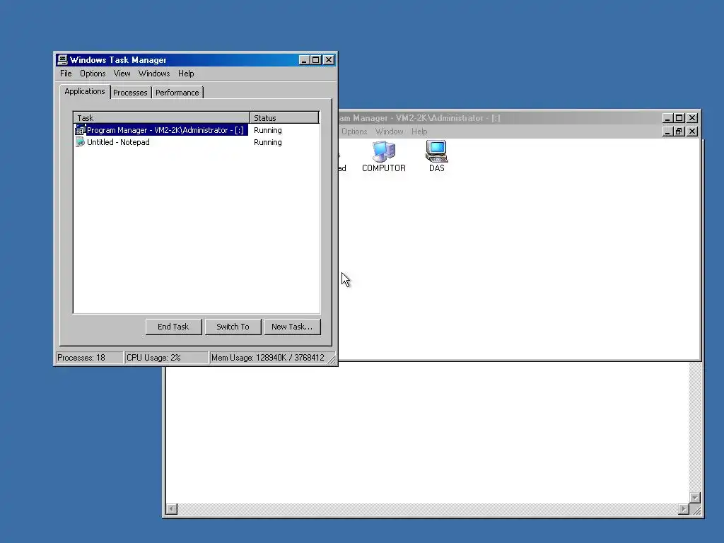
Task: Maximize the Task Manager window
Action: tap(316, 60)
